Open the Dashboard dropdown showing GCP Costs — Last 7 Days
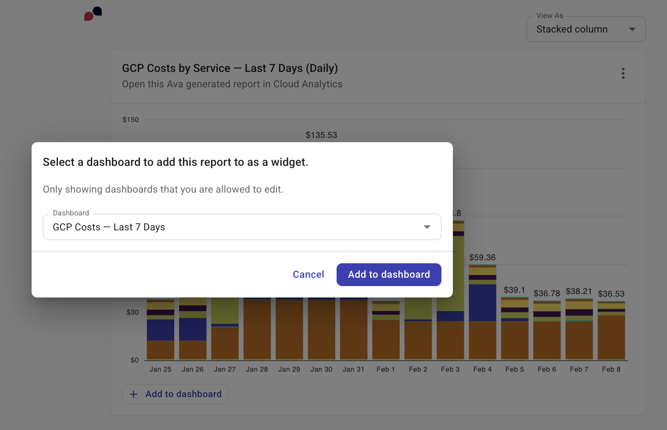This screenshot has height=430, width=667. tap(242, 227)
